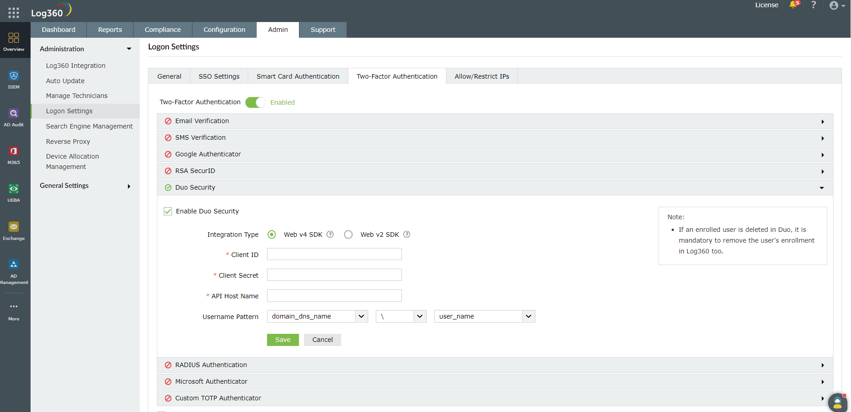851x412 pixels.
Task: Open user_name pattern dropdown
Action: [485, 316]
